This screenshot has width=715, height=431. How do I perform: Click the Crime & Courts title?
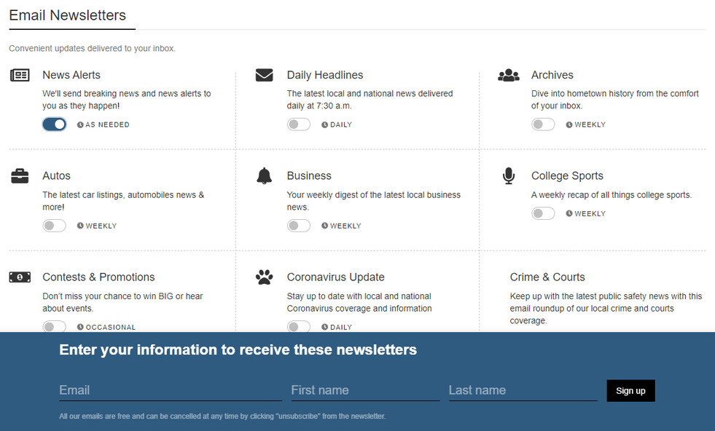[x=547, y=277]
